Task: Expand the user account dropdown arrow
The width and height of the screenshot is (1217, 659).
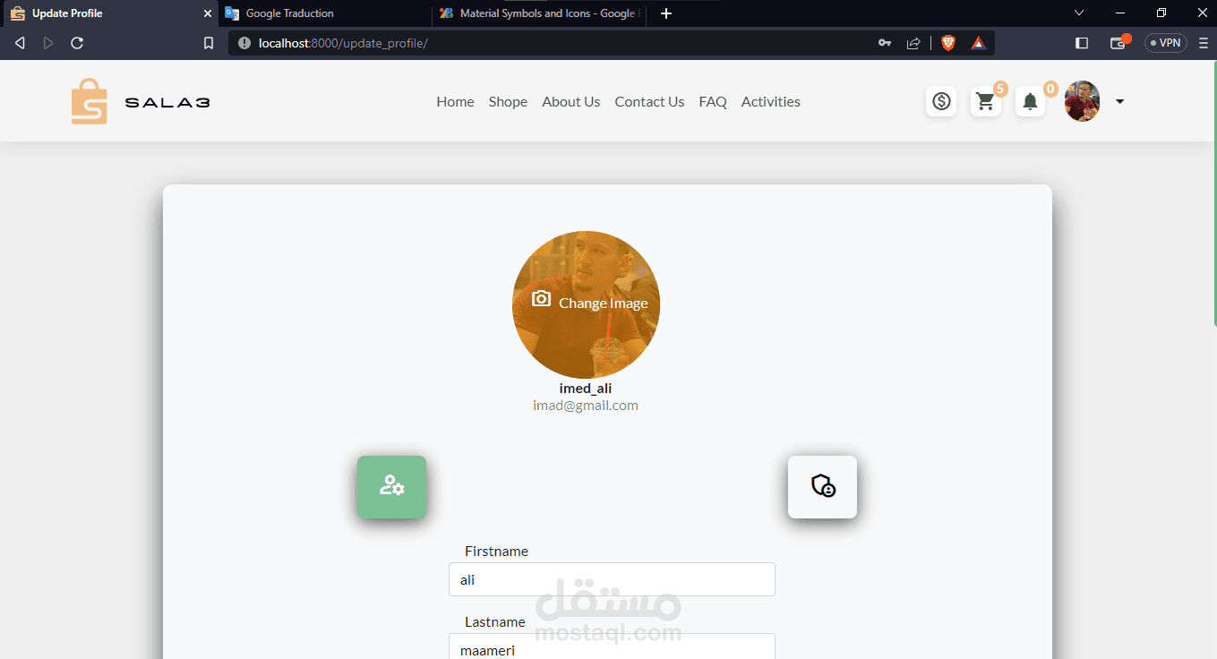Action: click(1119, 101)
